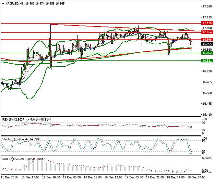Image resolution: width=214 pixels, height=181 pixels.
Task: Click the 13 Dec 19:00 time axis label
Action: 92,177
